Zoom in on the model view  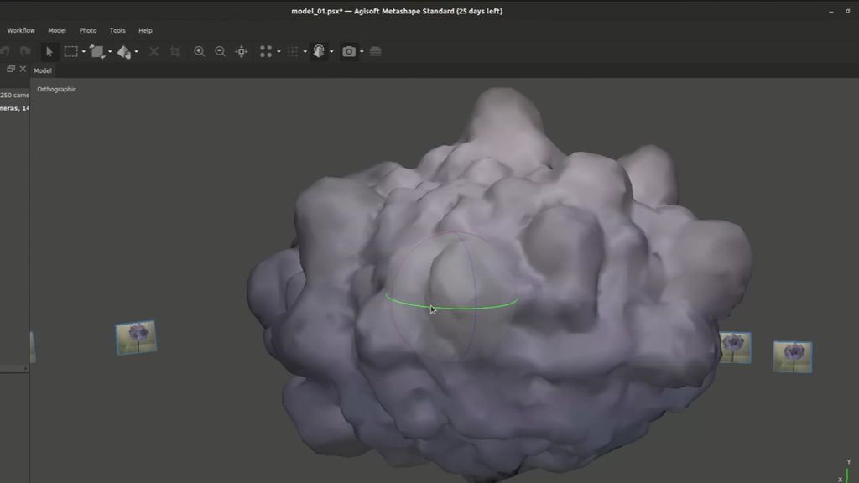click(200, 52)
